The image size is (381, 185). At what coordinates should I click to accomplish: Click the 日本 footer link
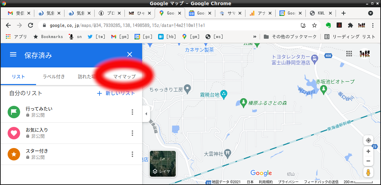tap(250, 182)
